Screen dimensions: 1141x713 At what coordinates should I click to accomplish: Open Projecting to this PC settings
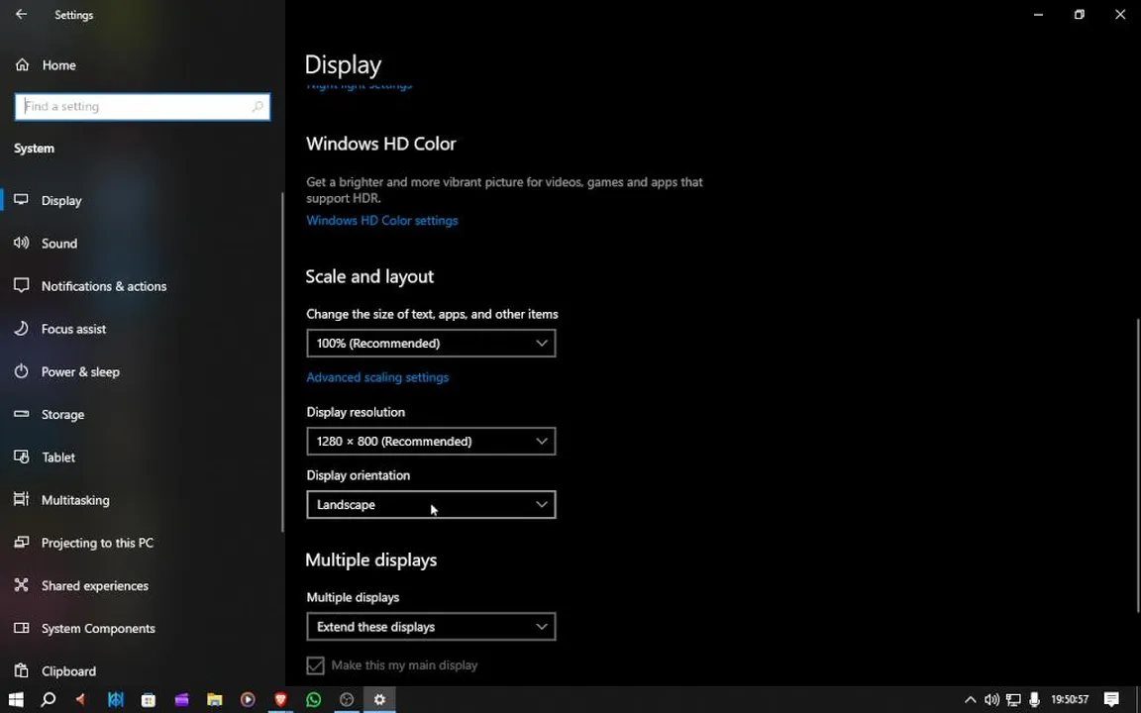pos(142,543)
